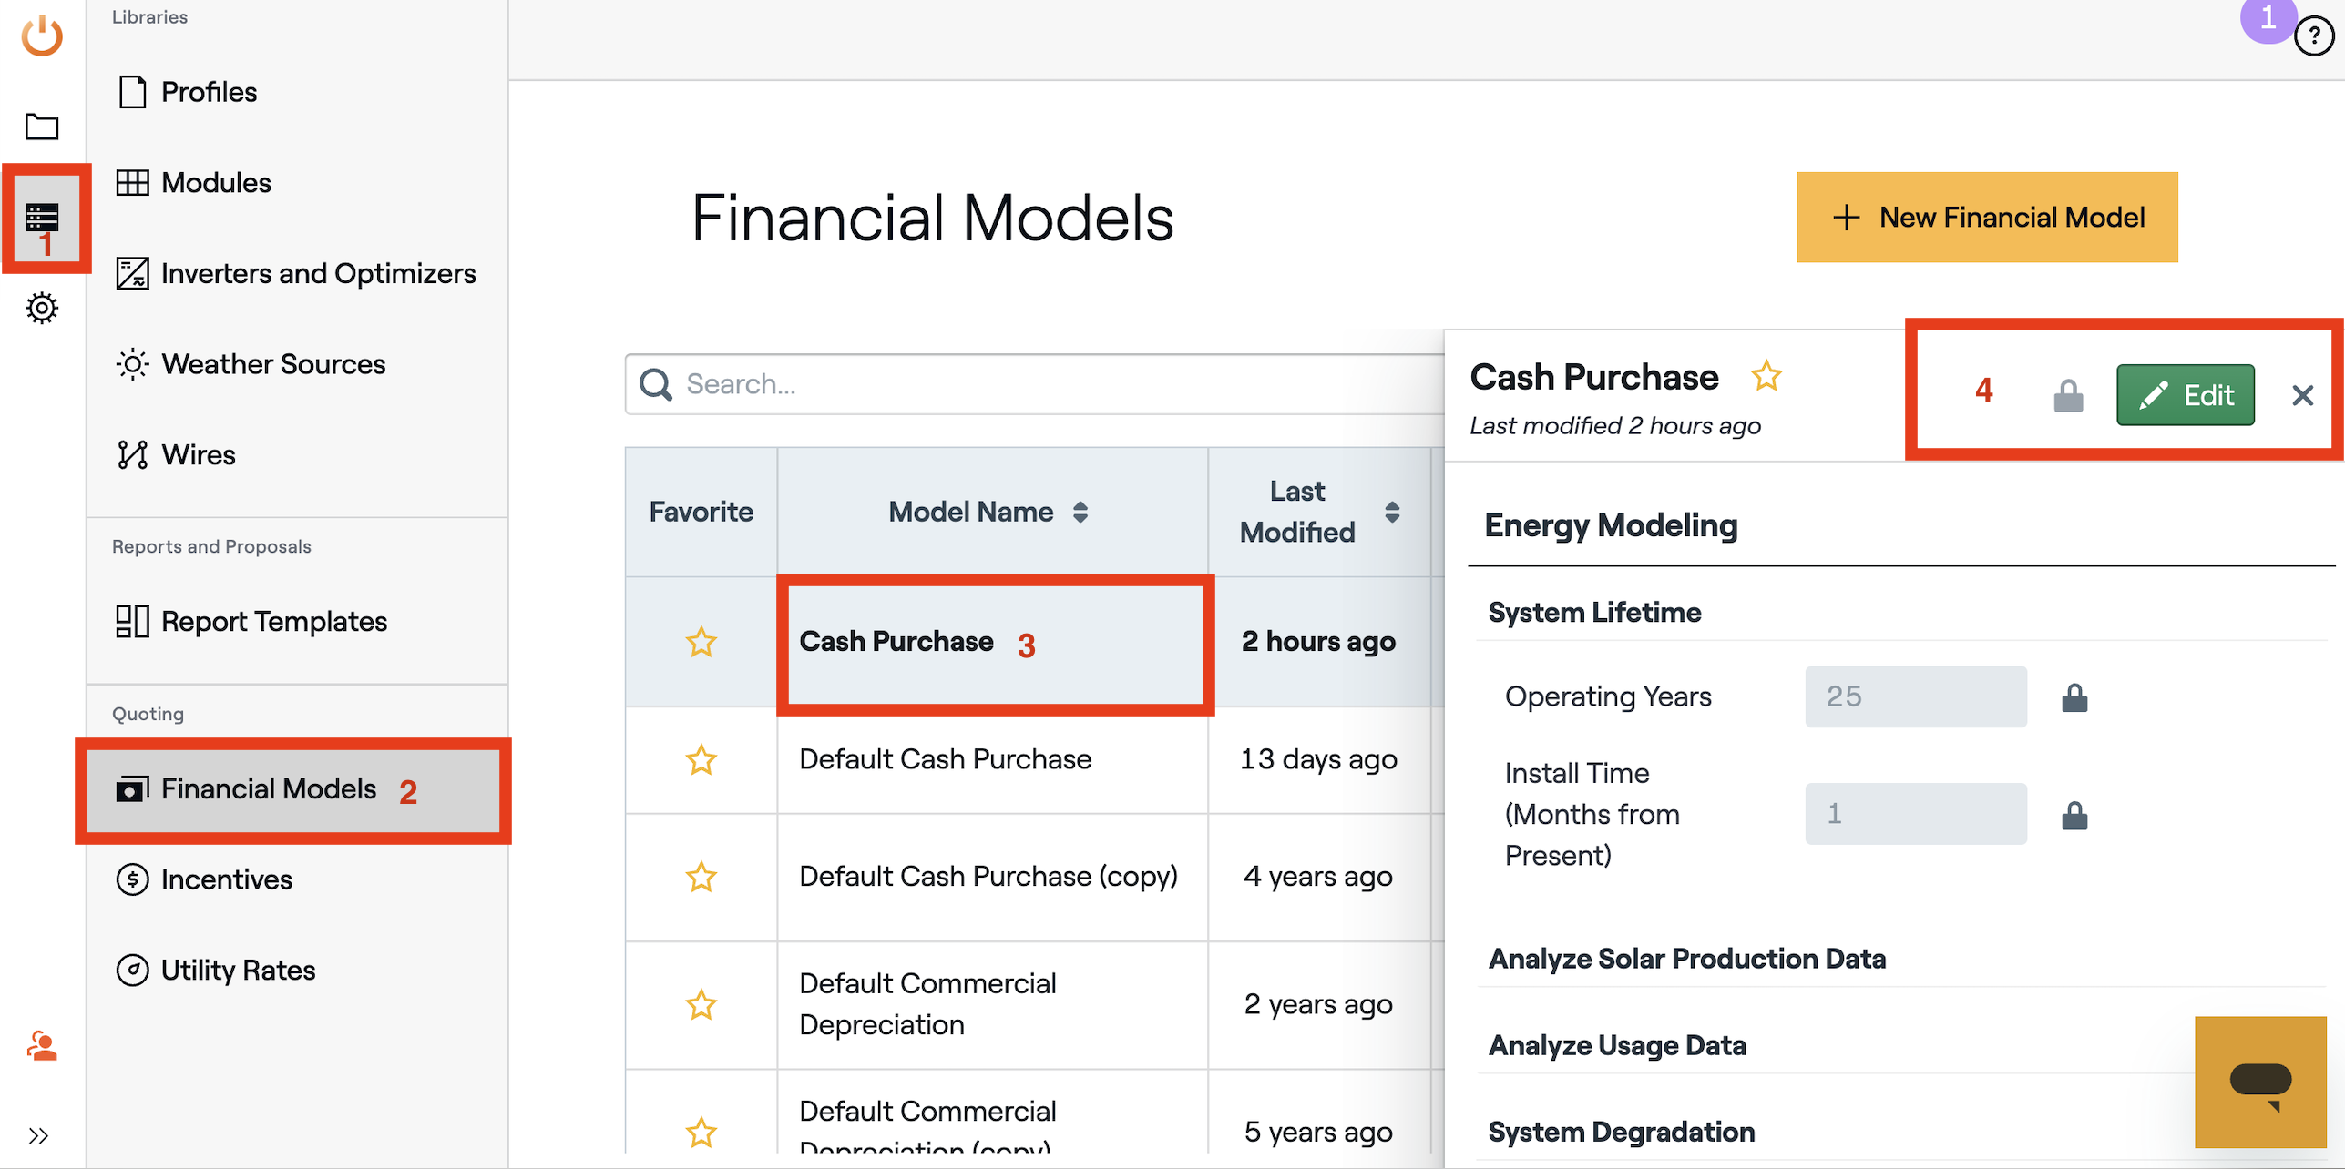2345x1169 pixels.
Task: Toggle favorite star for Default Cash Purchase
Action: tap(701, 759)
